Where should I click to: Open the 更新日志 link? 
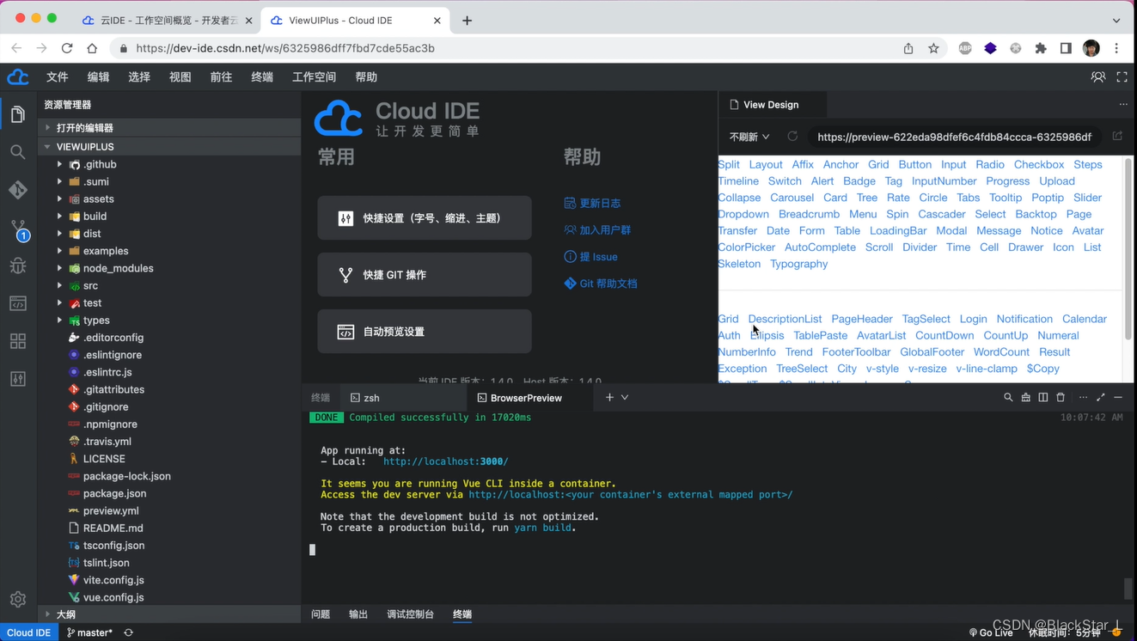click(592, 204)
